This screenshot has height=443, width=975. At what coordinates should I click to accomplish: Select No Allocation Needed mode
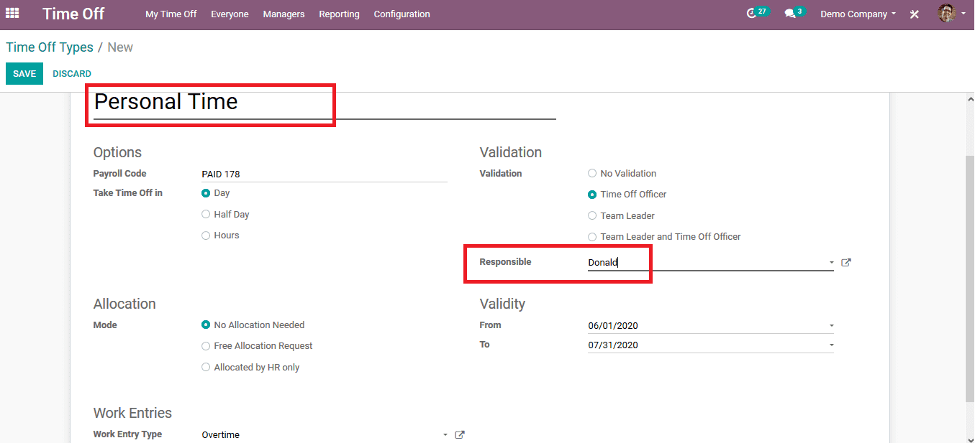point(206,325)
